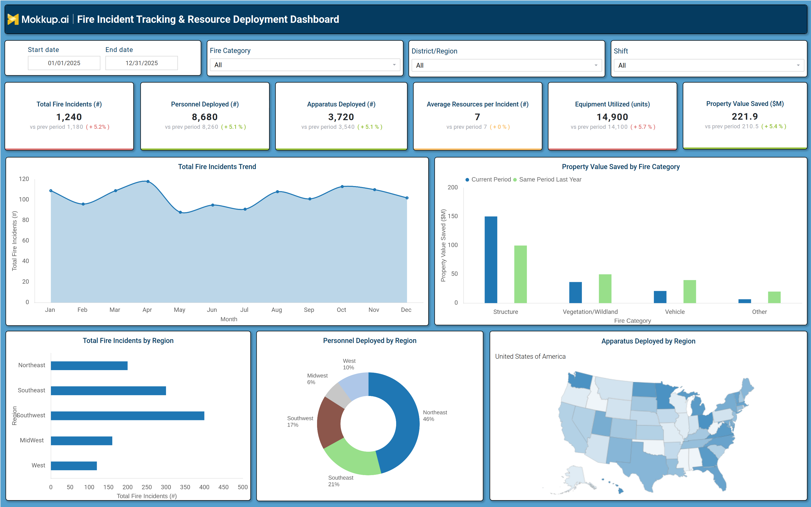This screenshot has height=507, width=811.
Task: Click the End date input field
Action: [141, 63]
